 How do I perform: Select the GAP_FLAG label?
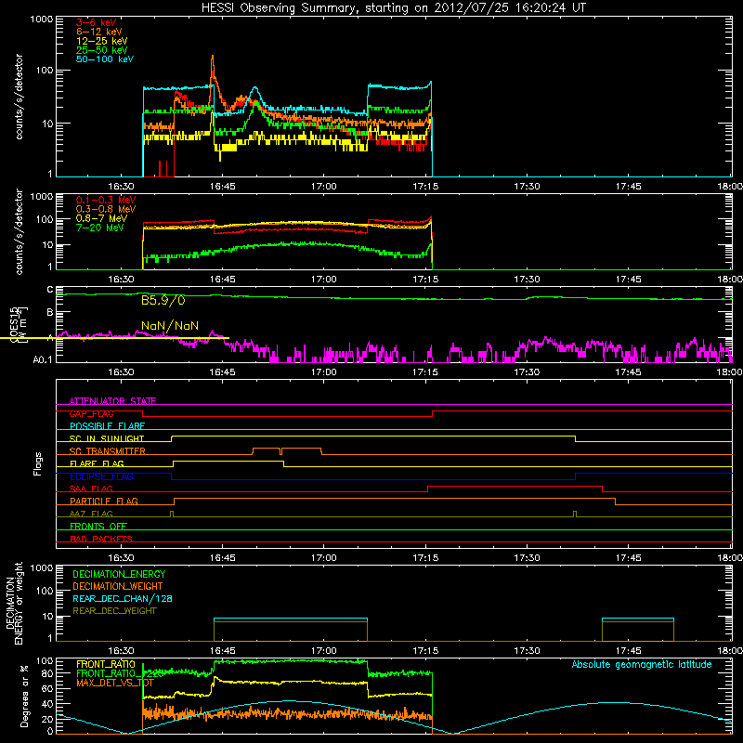coord(91,413)
